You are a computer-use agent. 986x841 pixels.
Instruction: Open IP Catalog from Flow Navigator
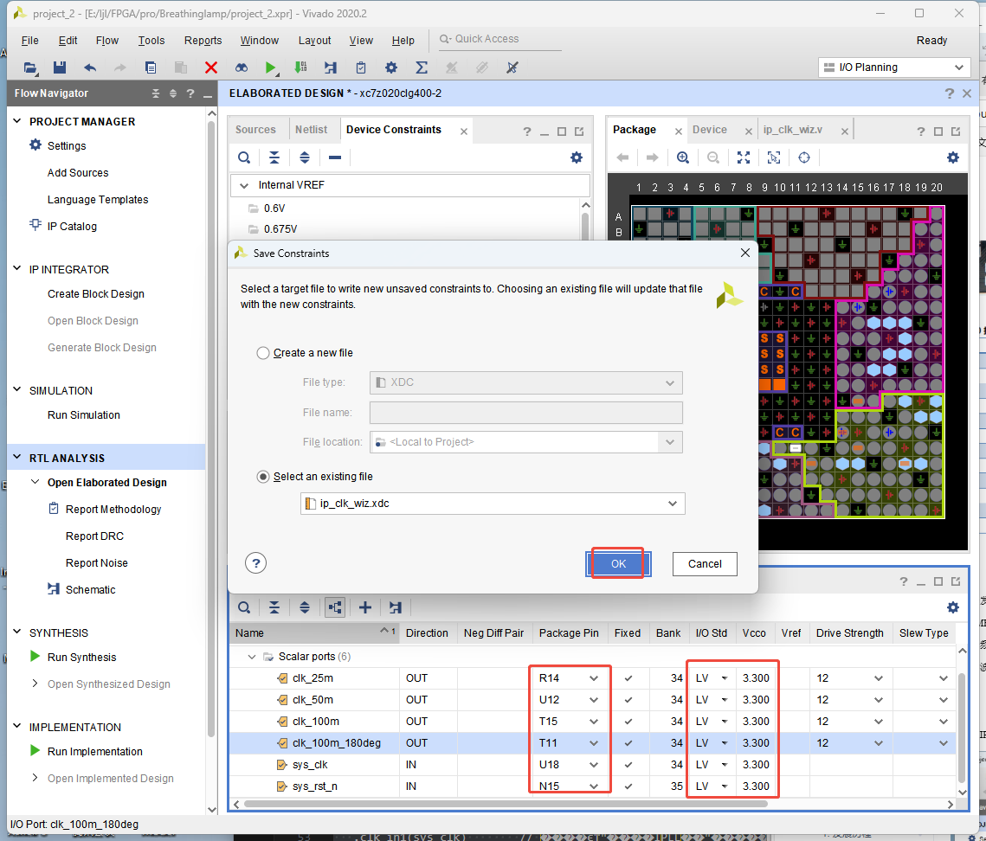click(x=72, y=227)
